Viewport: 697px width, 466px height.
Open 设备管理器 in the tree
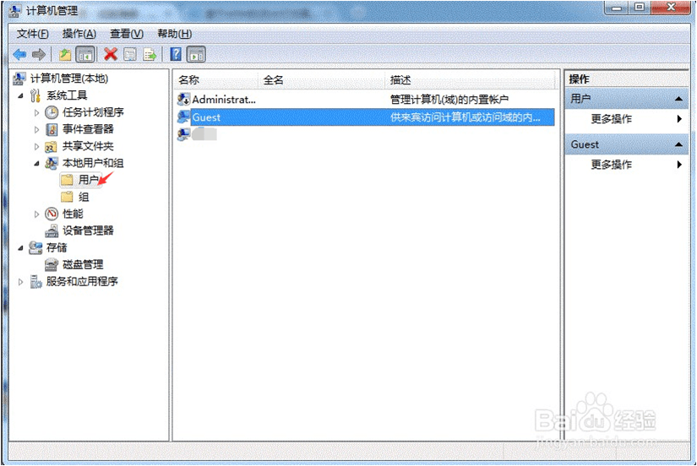[87, 230]
